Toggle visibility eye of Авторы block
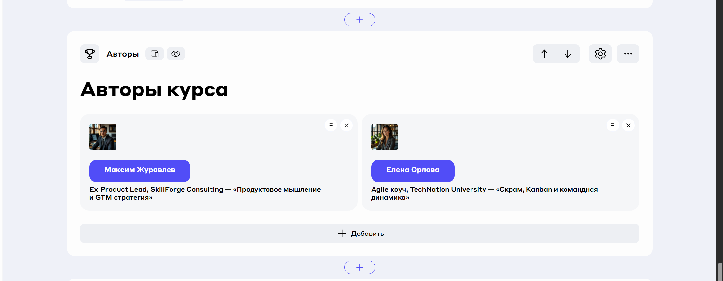This screenshot has width=723, height=281. coord(176,54)
